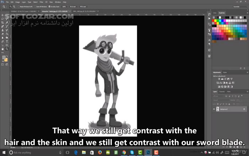Toggle lock all in Layers panel
Viewport: 249px width, 156px height.
click(229, 104)
